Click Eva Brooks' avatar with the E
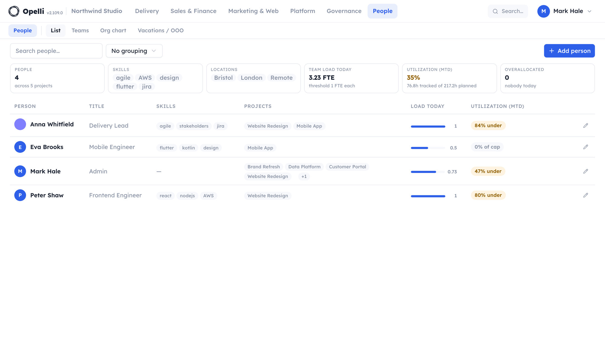This screenshot has width=605, height=361. (x=20, y=147)
